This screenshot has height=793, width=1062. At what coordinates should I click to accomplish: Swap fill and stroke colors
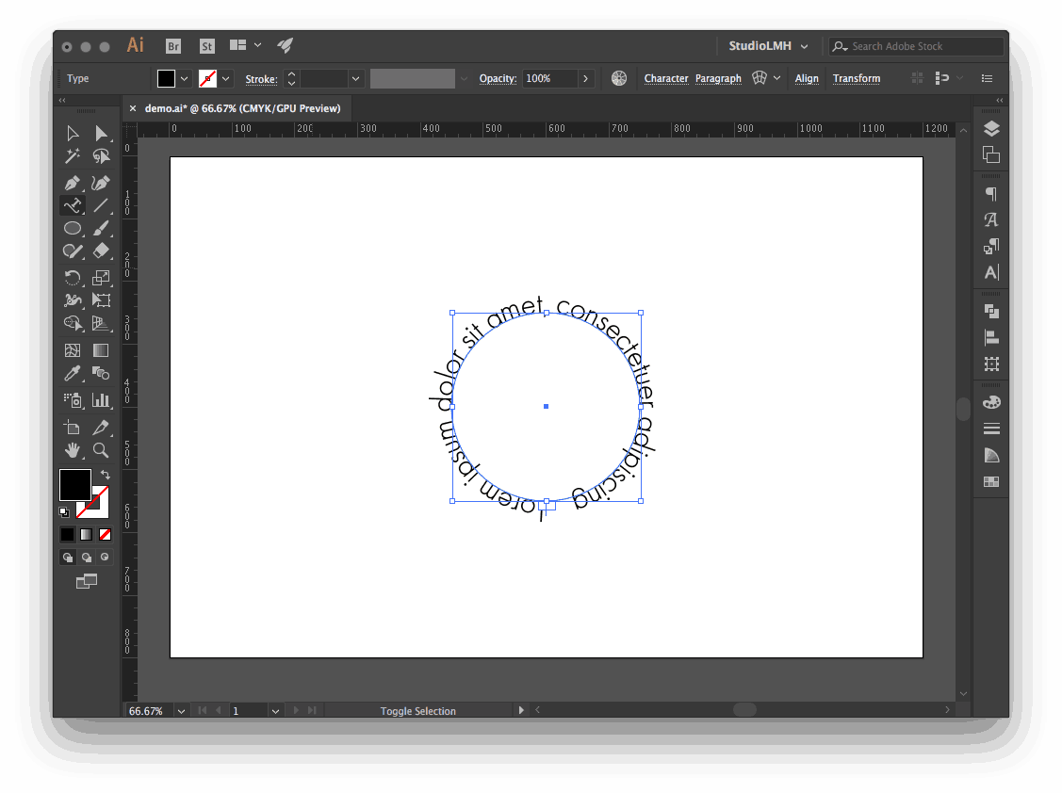pyautogui.click(x=105, y=475)
